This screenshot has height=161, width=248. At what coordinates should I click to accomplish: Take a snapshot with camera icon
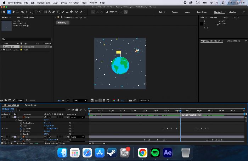click(130, 100)
